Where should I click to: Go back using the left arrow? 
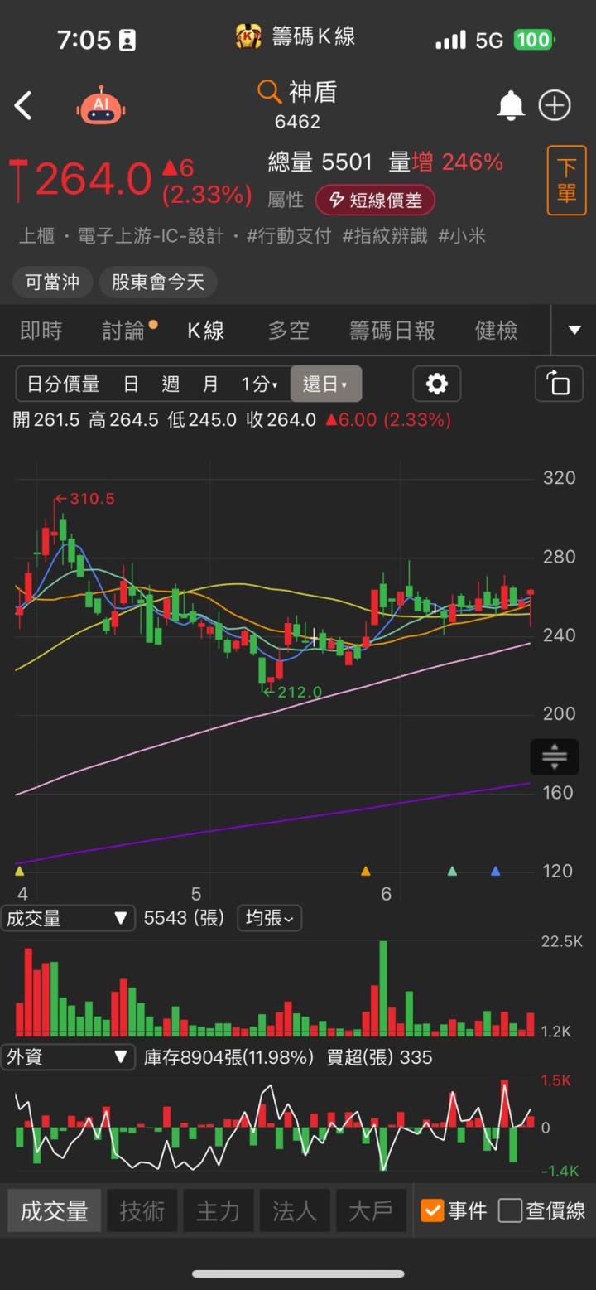23,106
